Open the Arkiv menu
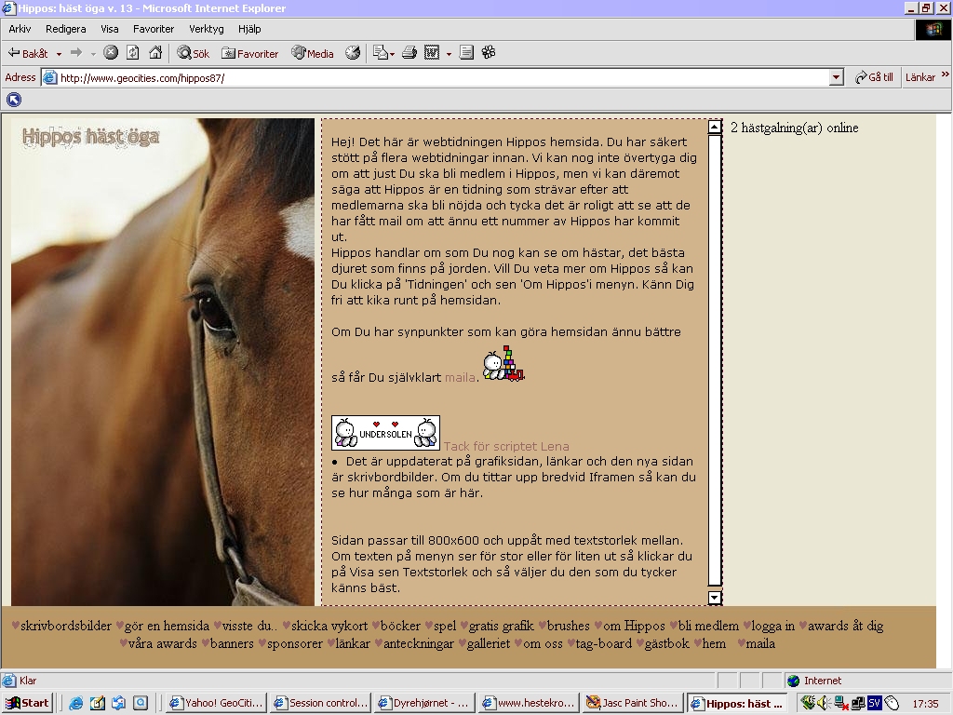Screen dimensions: 953x715 click(x=20, y=29)
